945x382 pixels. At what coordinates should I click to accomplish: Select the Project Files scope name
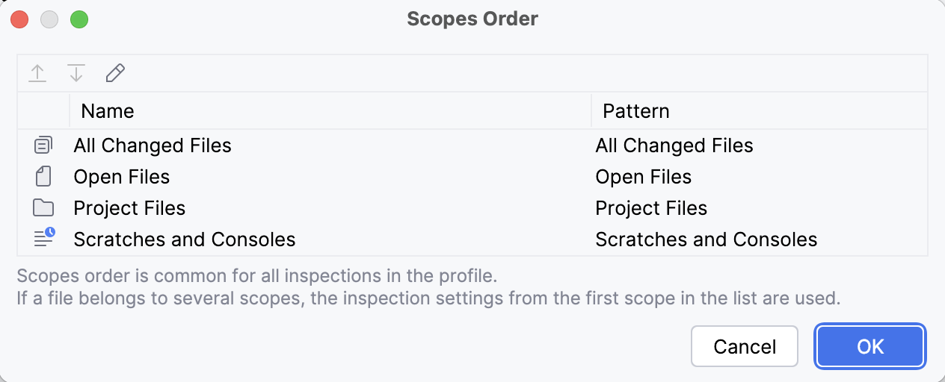pyautogui.click(x=129, y=208)
